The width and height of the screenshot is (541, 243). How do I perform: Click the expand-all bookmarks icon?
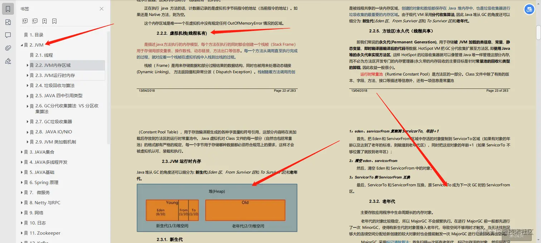(x=25, y=21)
